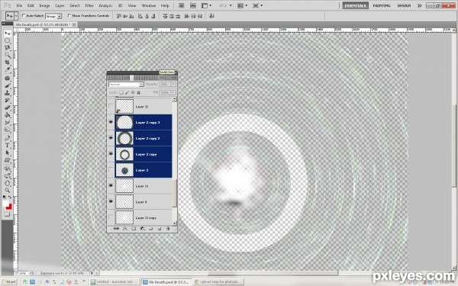Image resolution: width=458 pixels, height=286 pixels.
Task: Click Delete layer trash icon
Action: [168, 229]
